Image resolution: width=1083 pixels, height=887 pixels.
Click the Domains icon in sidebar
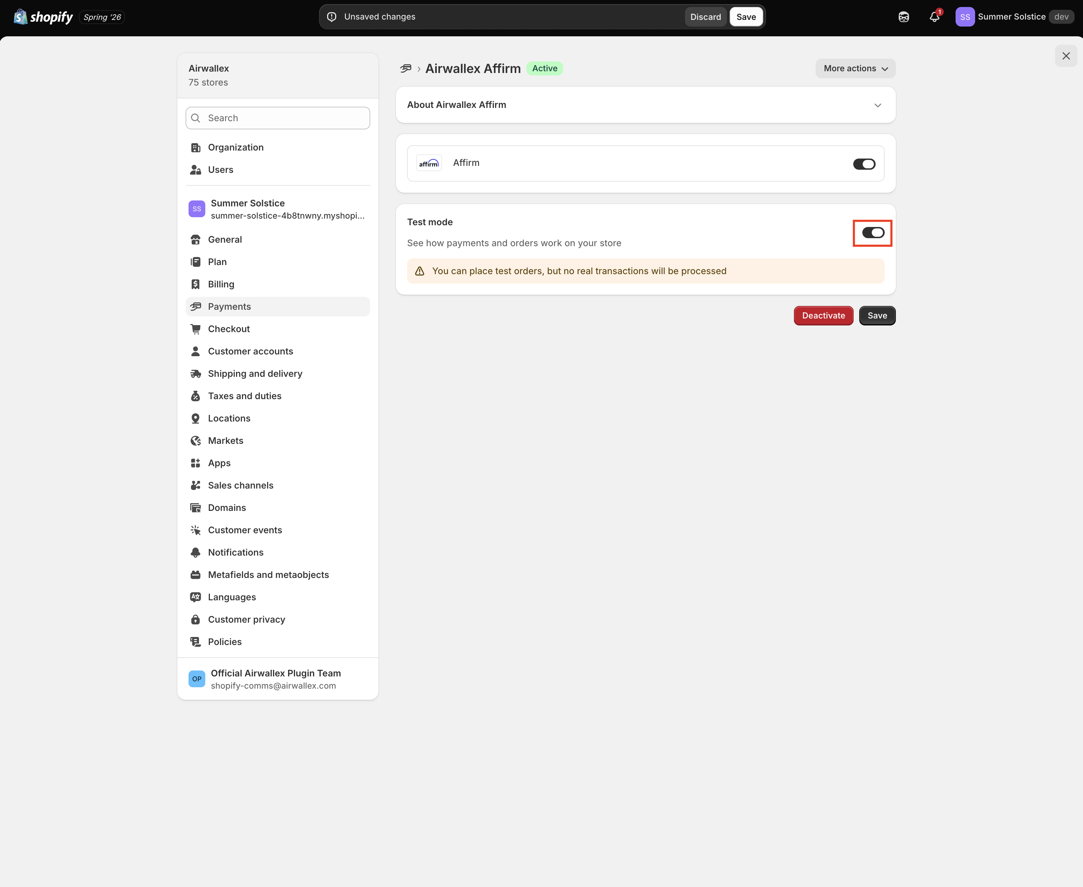[x=196, y=508]
